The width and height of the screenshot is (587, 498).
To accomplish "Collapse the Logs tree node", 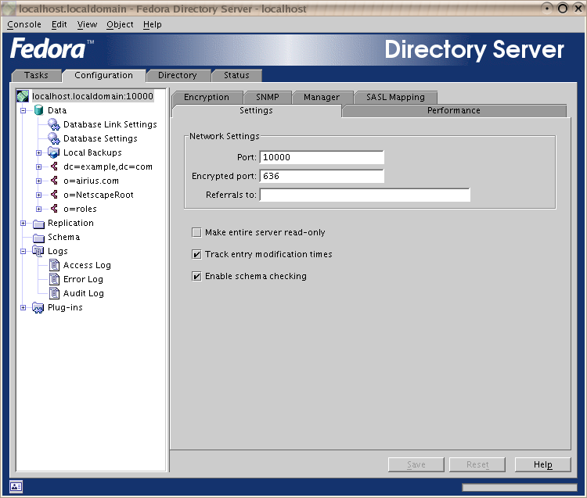I will [23, 251].
